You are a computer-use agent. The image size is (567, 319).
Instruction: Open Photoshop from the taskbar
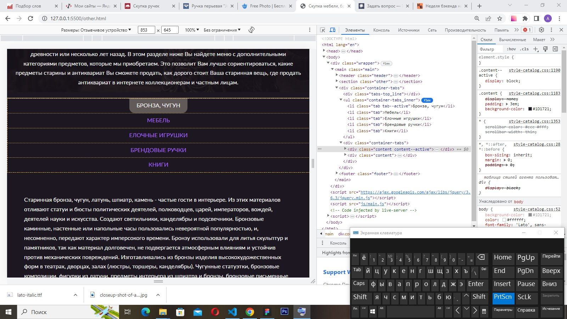pos(284,312)
